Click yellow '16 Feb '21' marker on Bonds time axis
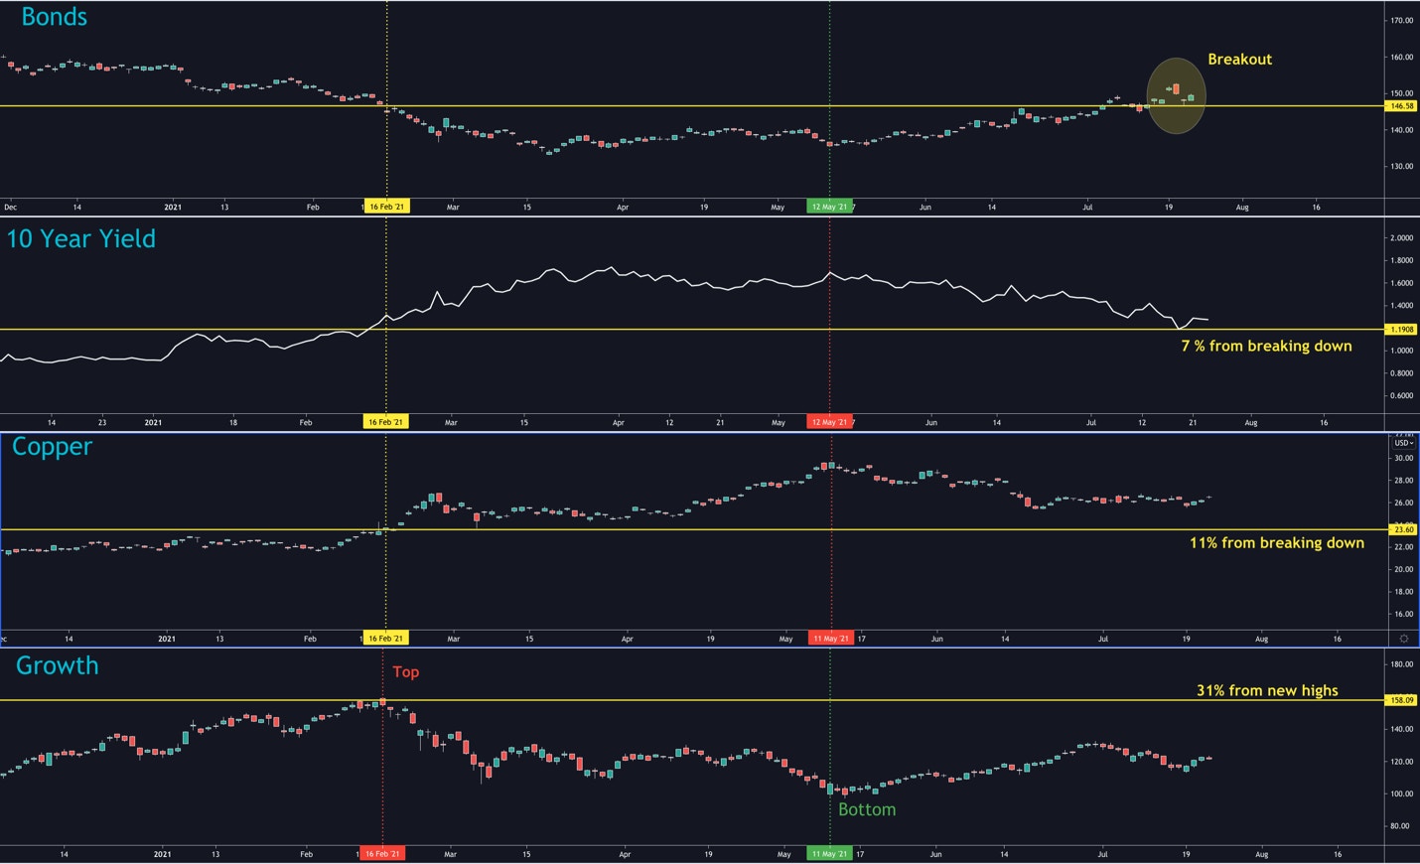This screenshot has height=864, width=1420. pos(386,207)
